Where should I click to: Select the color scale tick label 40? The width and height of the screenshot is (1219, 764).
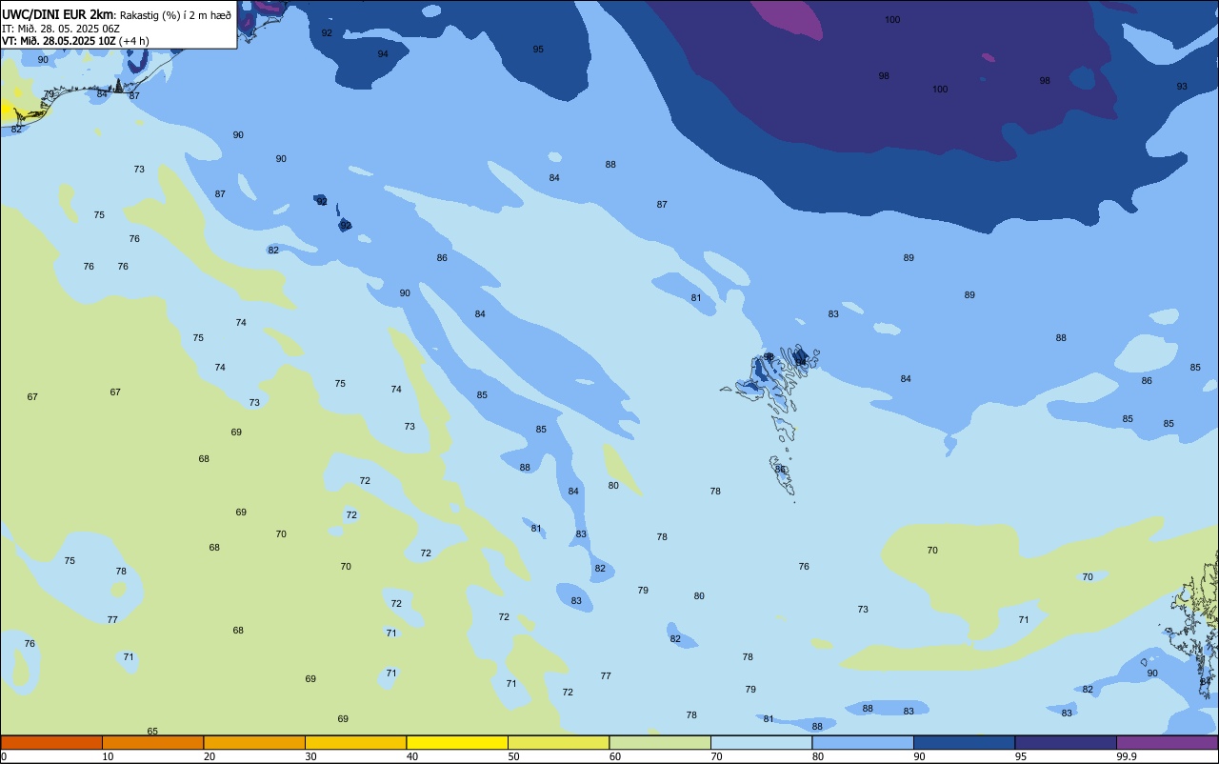(412, 756)
